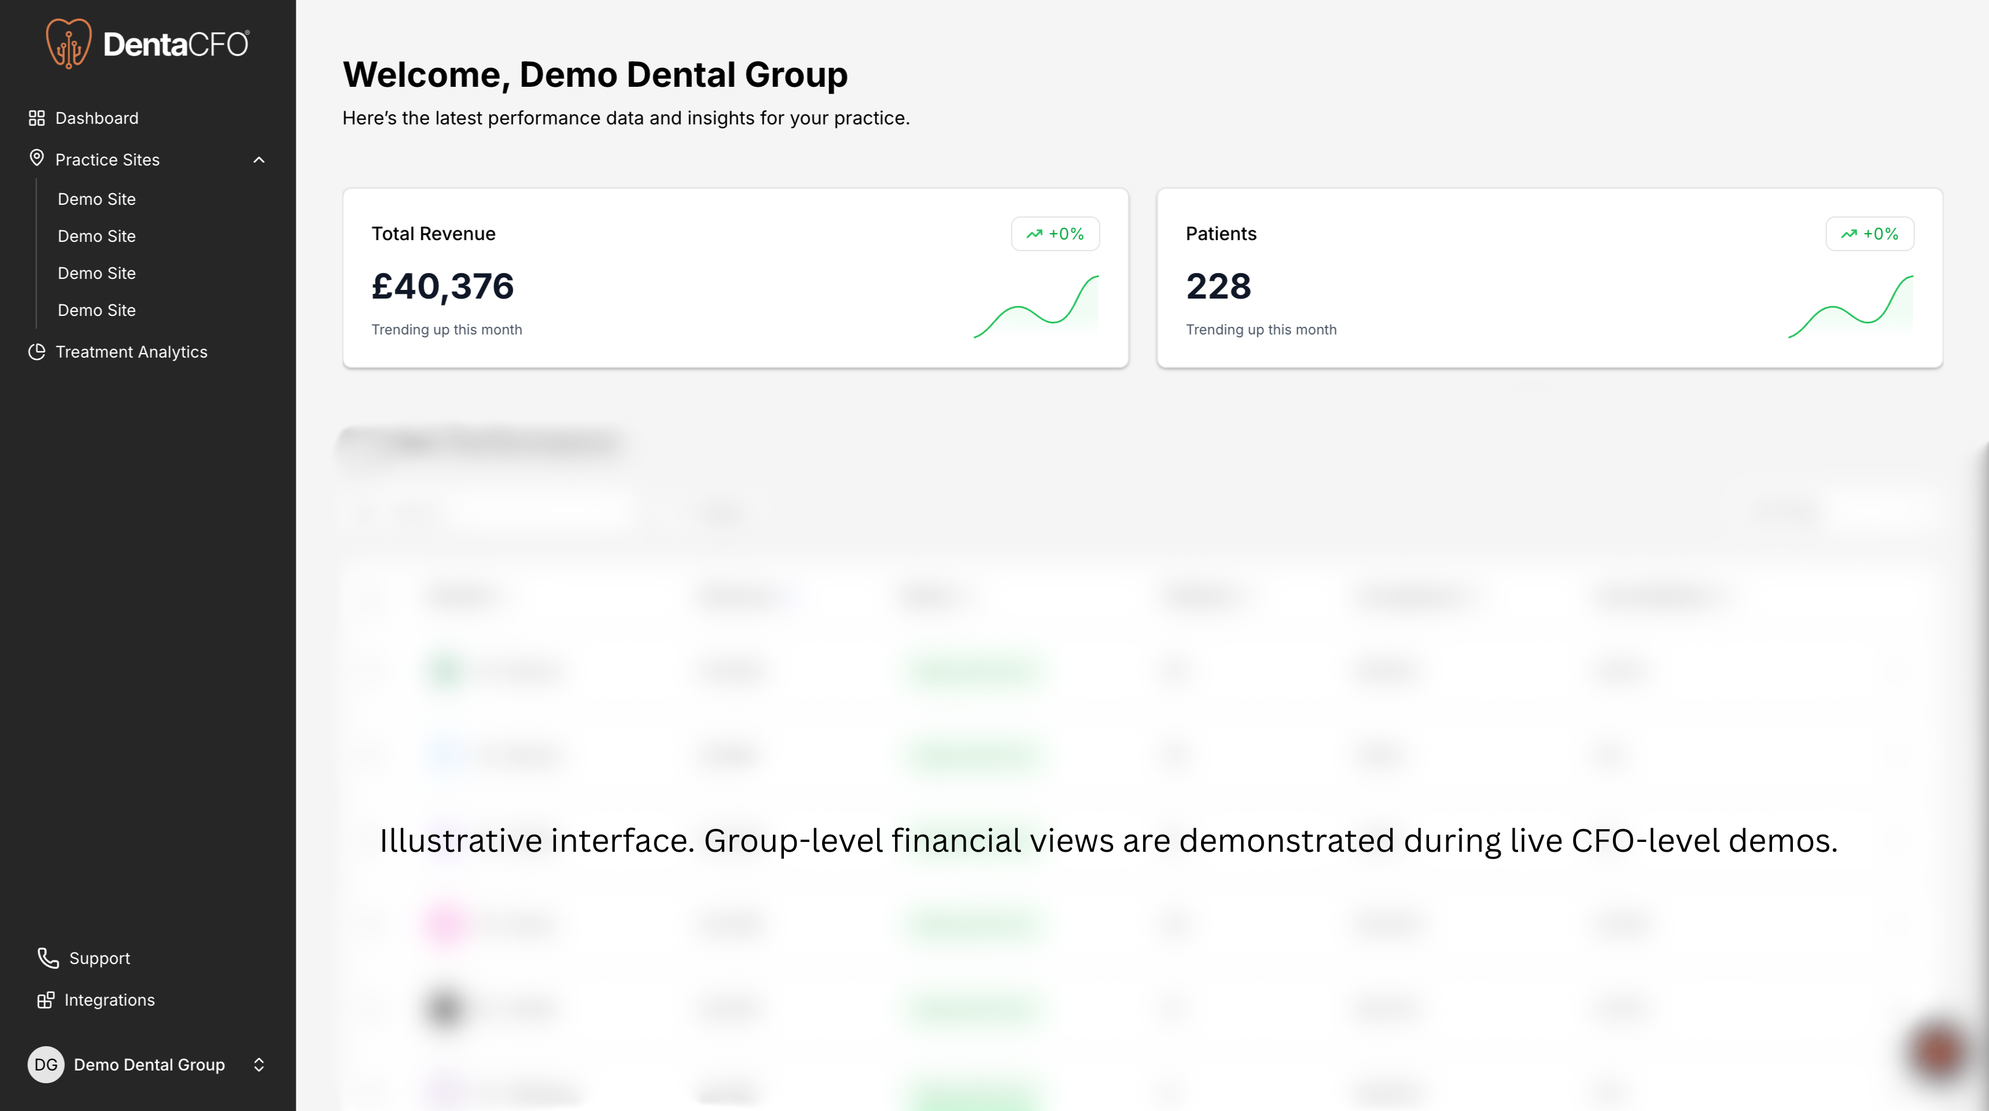Open Treatment Analytics in the sidebar
The height and width of the screenshot is (1111, 1989).
[131, 352]
